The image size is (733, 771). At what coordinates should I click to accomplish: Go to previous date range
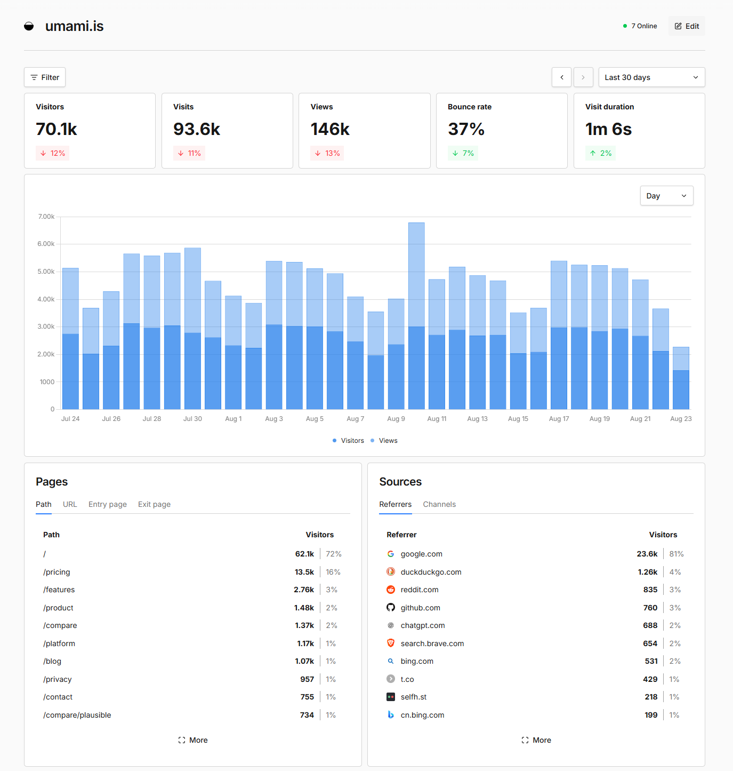coord(561,77)
